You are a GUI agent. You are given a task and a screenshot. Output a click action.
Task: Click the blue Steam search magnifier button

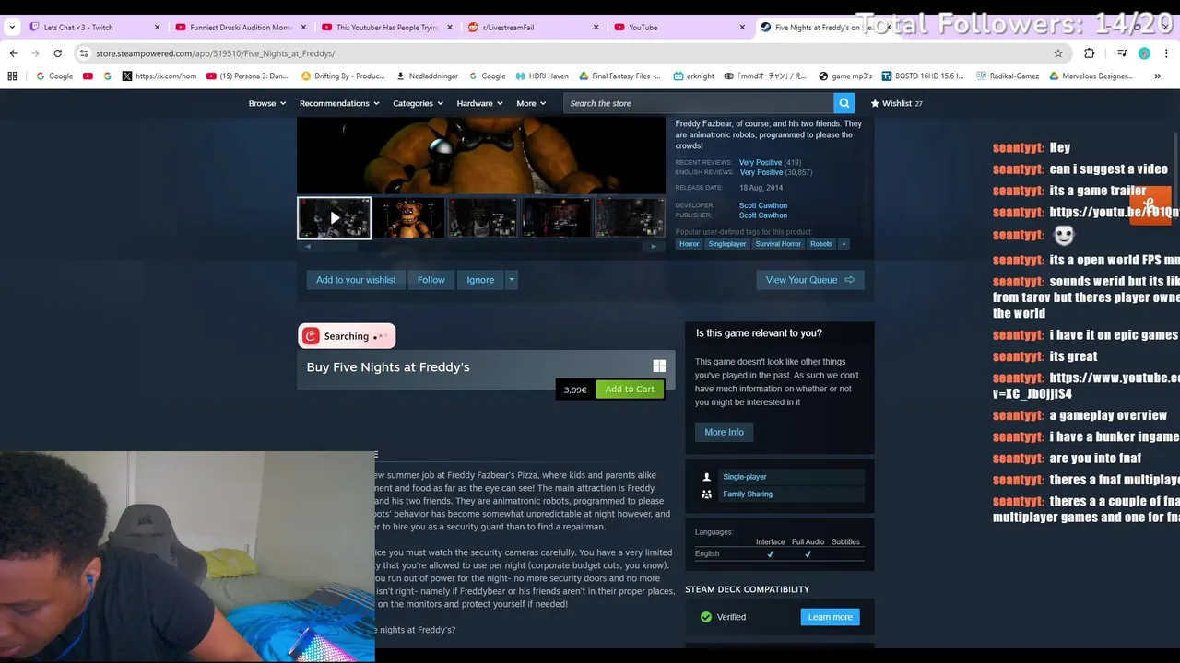[x=844, y=103]
